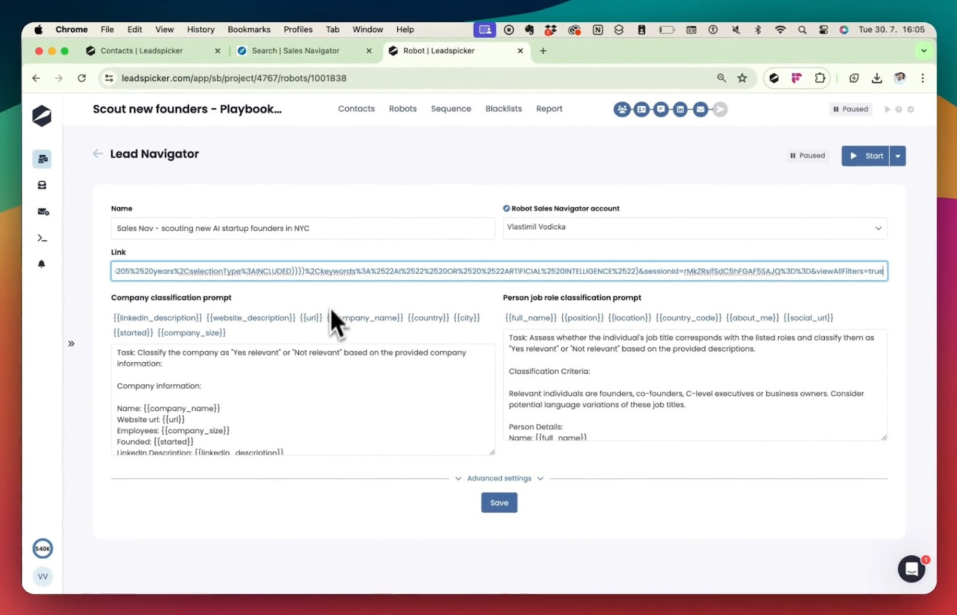Save the Lead Navigator settings

click(499, 502)
